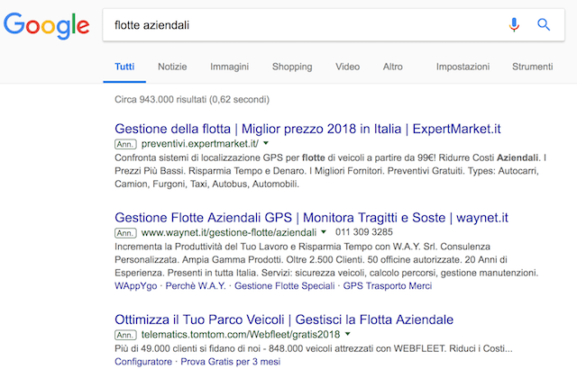Click the preventivi.expertmarket.it URL text
This screenshot has width=577, height=378.
(x=200, y=144)
